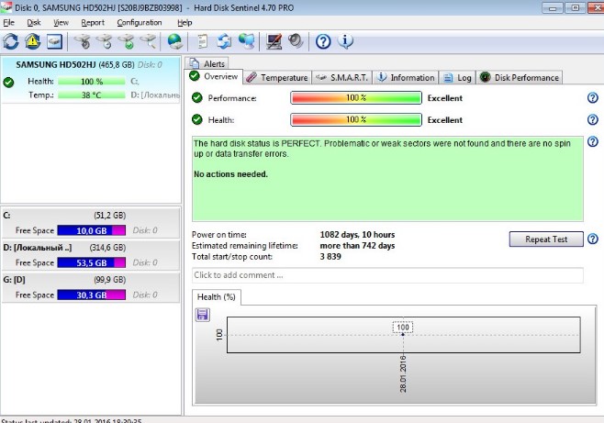604x423 pixels.
Task: Open the View menu
Action: [x=61, y=23]
